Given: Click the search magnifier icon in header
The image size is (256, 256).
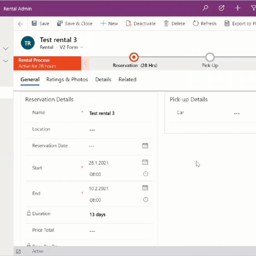Looking at the screenshot, I should (x=206, y=8).
